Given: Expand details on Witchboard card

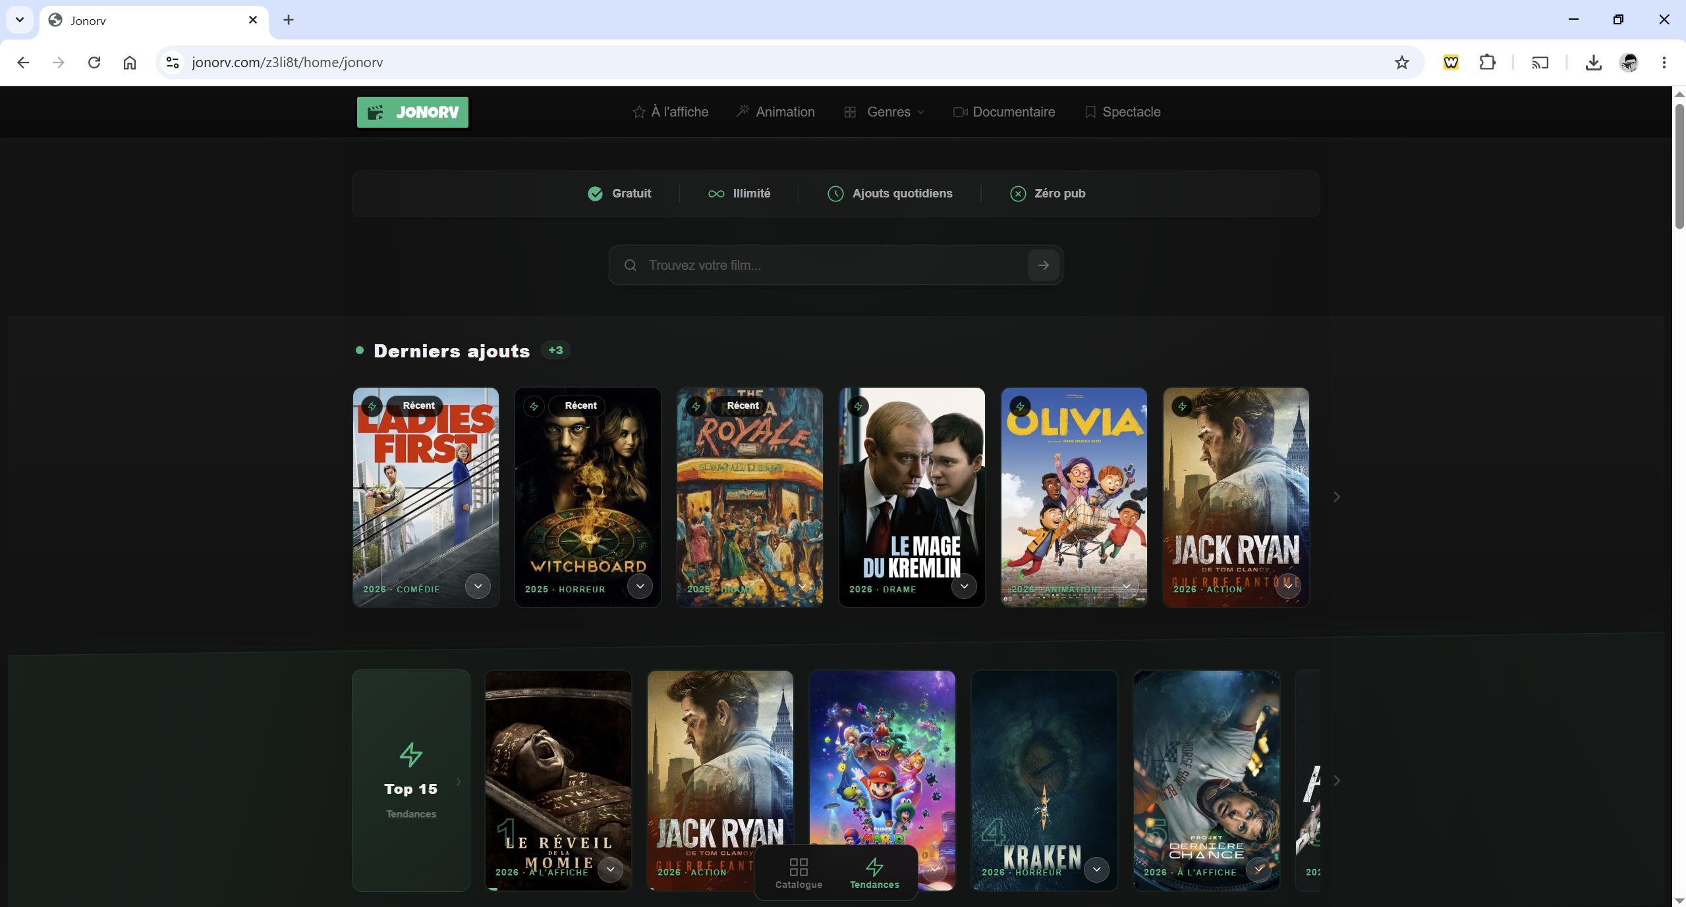Looking at the screenshot, I should coord(640,586).
